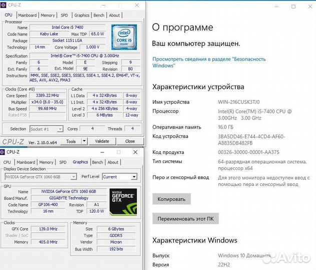
Task: Click the Code Name value Kaby Lake
Action: (x=49, y=34)
